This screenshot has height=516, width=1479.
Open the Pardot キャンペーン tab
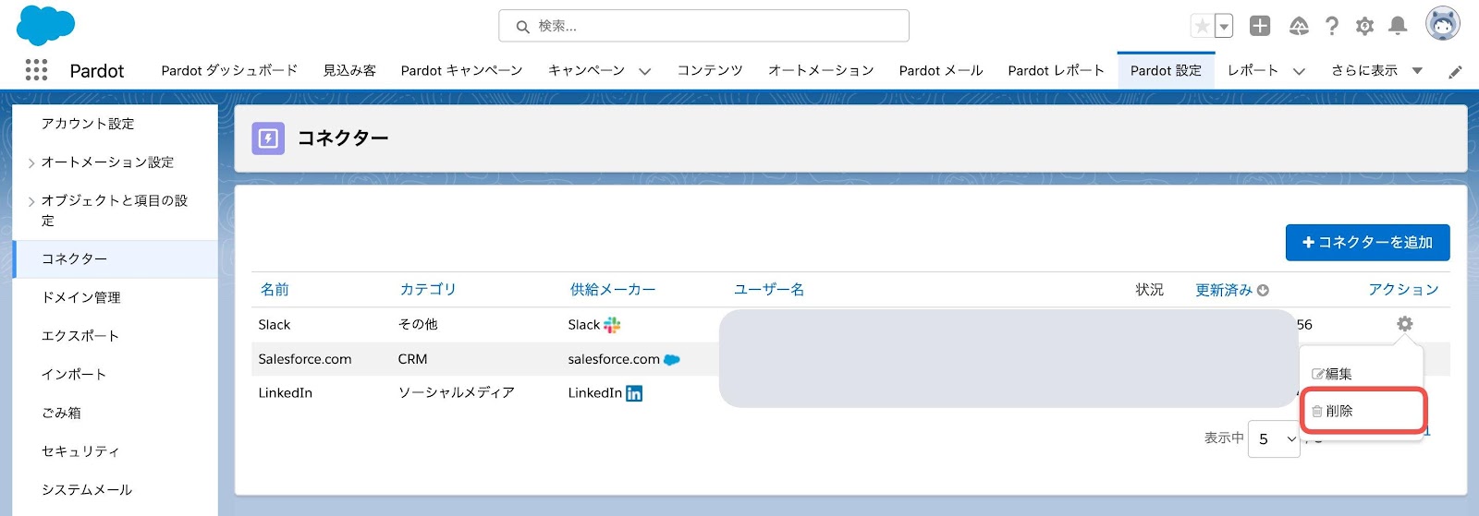point(461,70)
